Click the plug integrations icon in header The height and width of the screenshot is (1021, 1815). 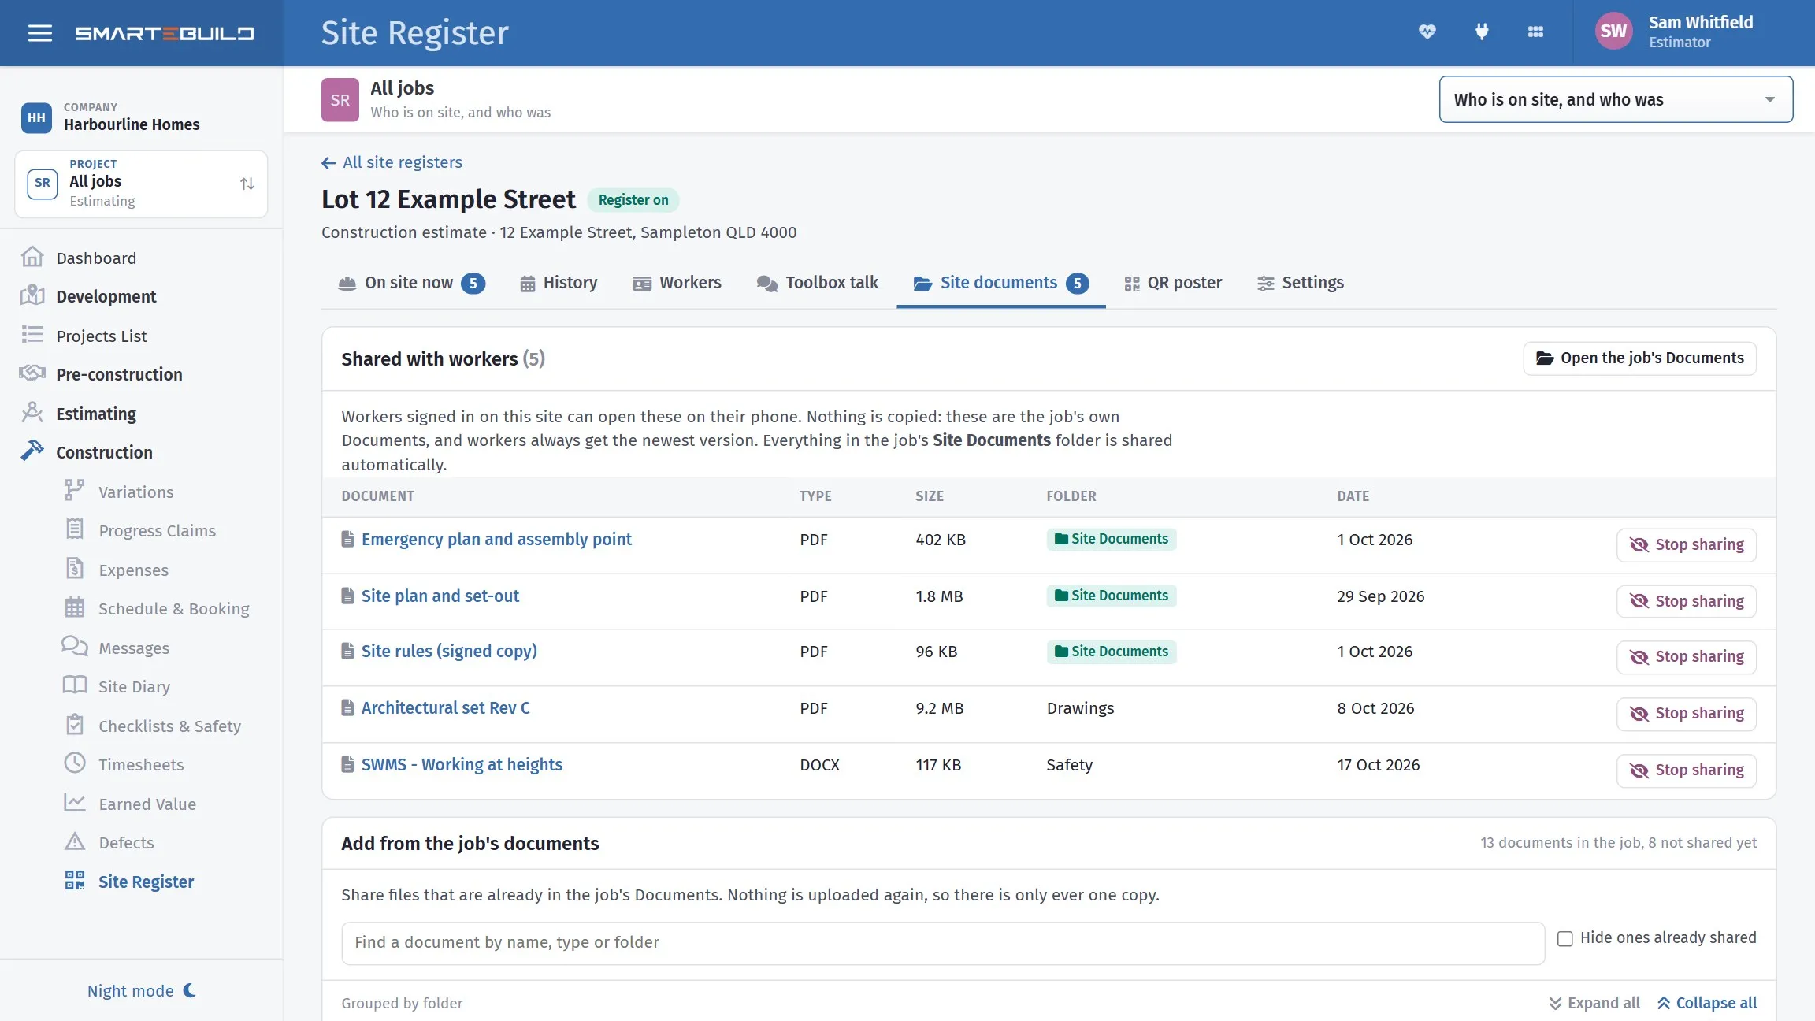[1481, 32]
